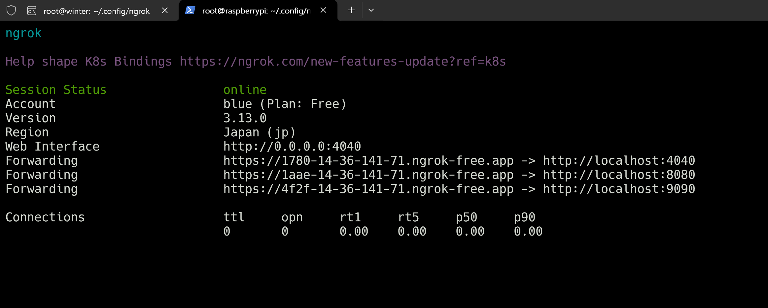Open the web interface URL http://0.0.0.0:4040
This screenshot has width=768, height=308.
292,146
